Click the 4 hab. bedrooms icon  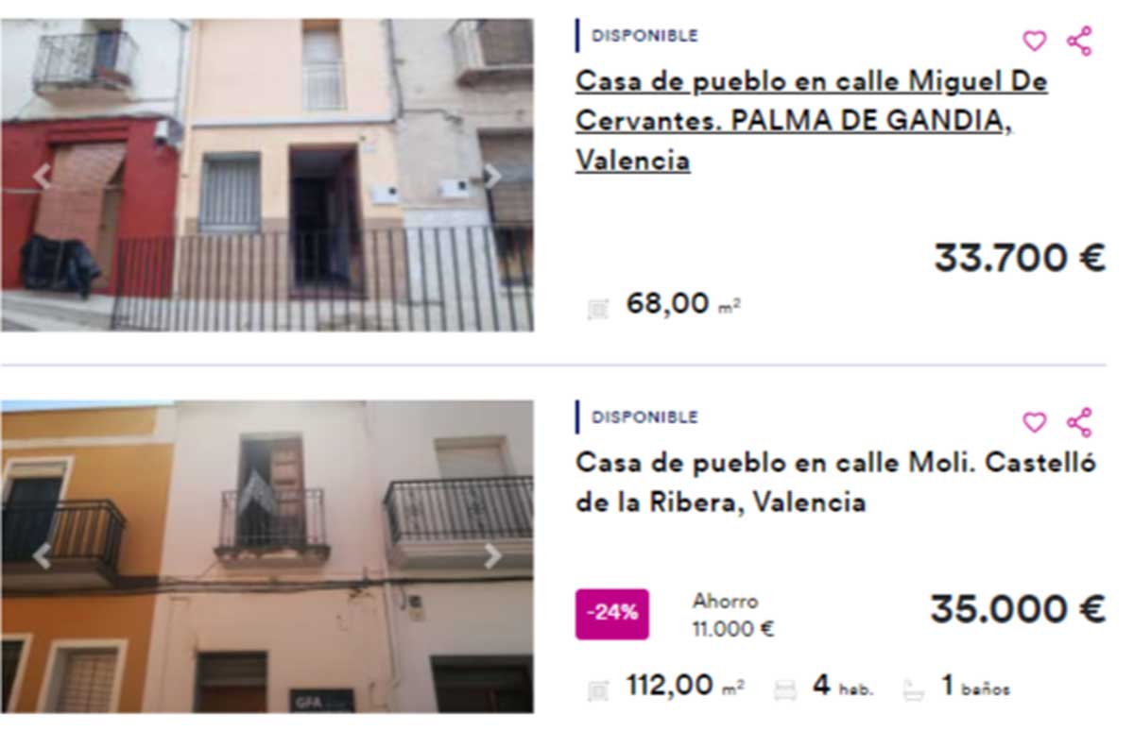click(x=785, y=690)
